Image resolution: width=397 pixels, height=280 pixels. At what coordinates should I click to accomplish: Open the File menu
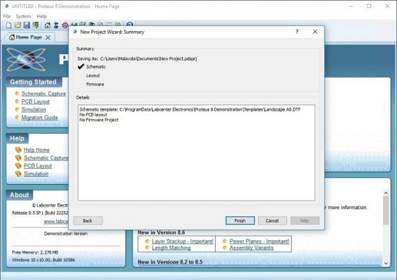(7, 16)
